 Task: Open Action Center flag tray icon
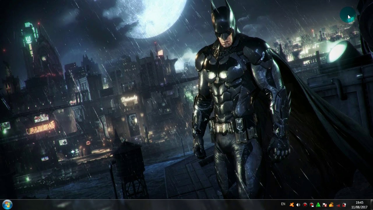(325, 205)
